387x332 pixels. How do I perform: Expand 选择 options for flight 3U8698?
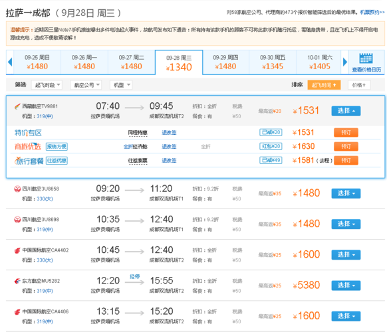pos(346,224)
